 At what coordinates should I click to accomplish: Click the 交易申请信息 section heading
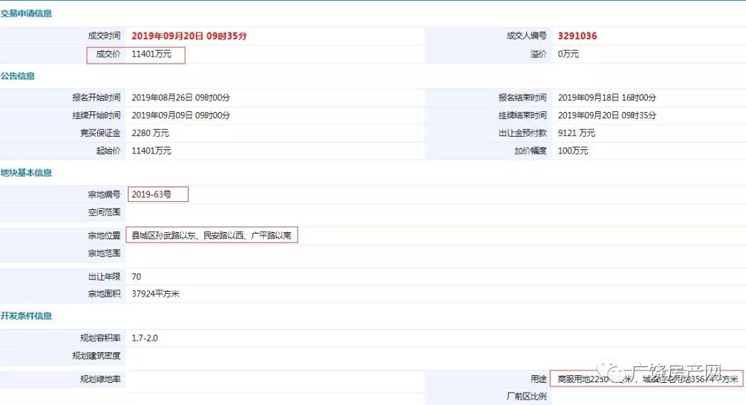click(26, 13)
